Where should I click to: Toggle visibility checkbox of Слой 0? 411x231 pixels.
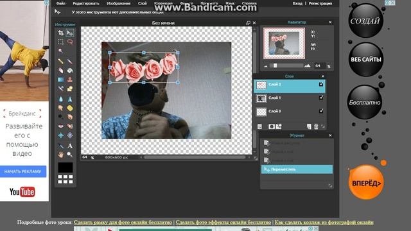(x=321, y=111)
